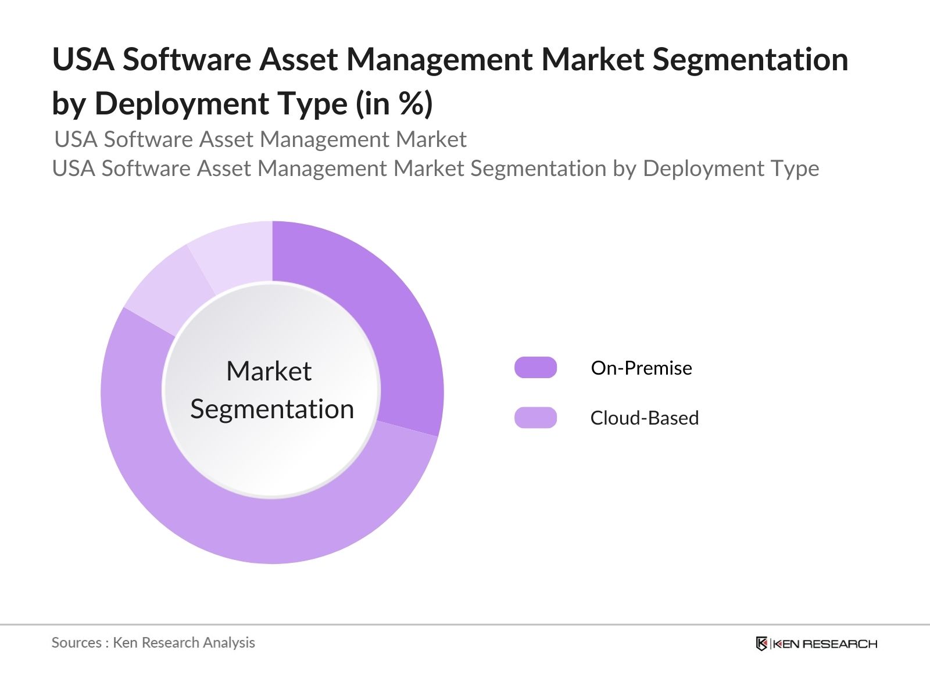This screenshot has height=697, width=930.
Task: Collapse the segmentation description line
Action: [x=436, y=169]
